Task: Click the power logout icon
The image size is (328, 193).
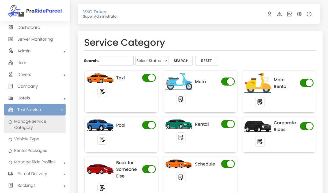Action: pyautogui.click(x=309, y=14)
